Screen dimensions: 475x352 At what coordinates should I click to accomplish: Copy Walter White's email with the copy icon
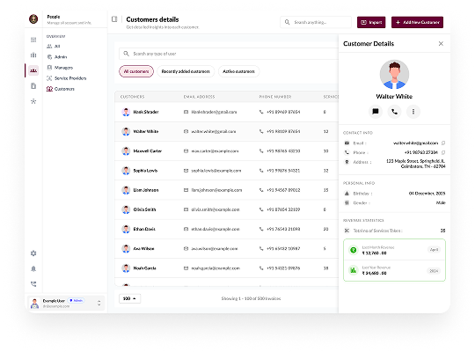[443, 143]
